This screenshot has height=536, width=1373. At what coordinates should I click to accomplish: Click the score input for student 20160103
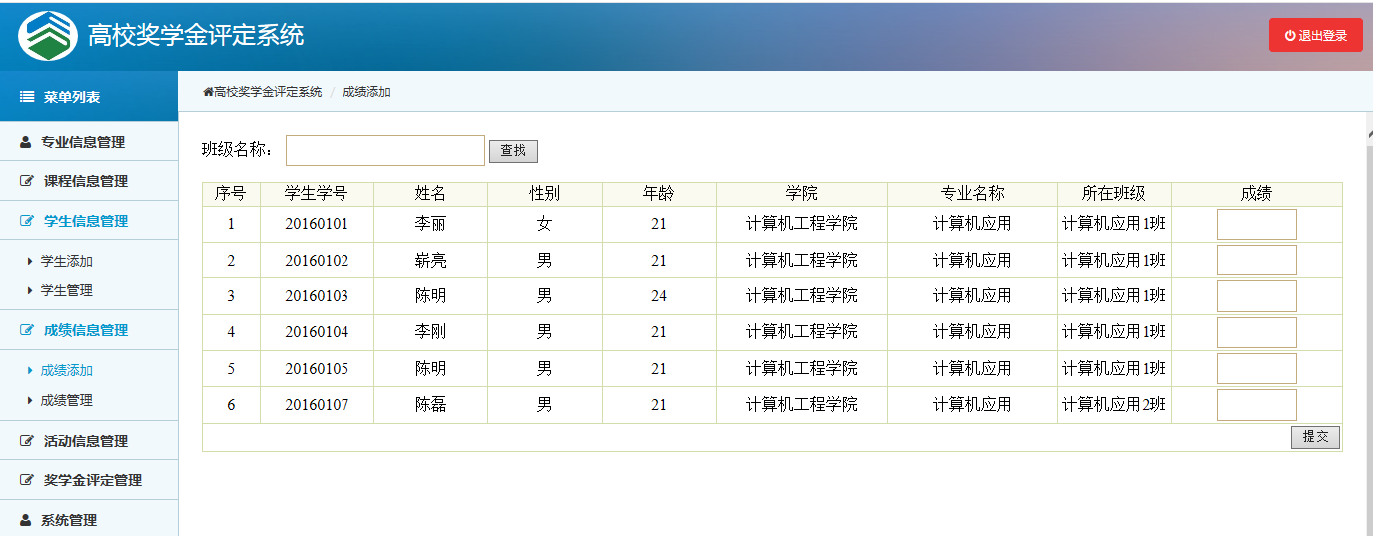1257,296
